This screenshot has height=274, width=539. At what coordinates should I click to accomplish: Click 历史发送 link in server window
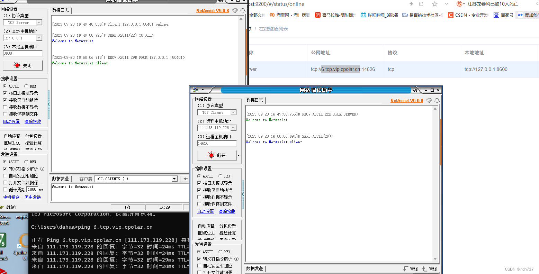33,197
